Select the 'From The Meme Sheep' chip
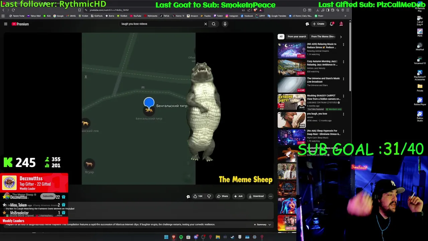 pos(323,36)
